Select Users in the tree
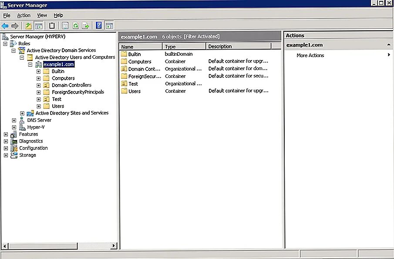Viewport: 394px width, 259px height. point(58,106)
